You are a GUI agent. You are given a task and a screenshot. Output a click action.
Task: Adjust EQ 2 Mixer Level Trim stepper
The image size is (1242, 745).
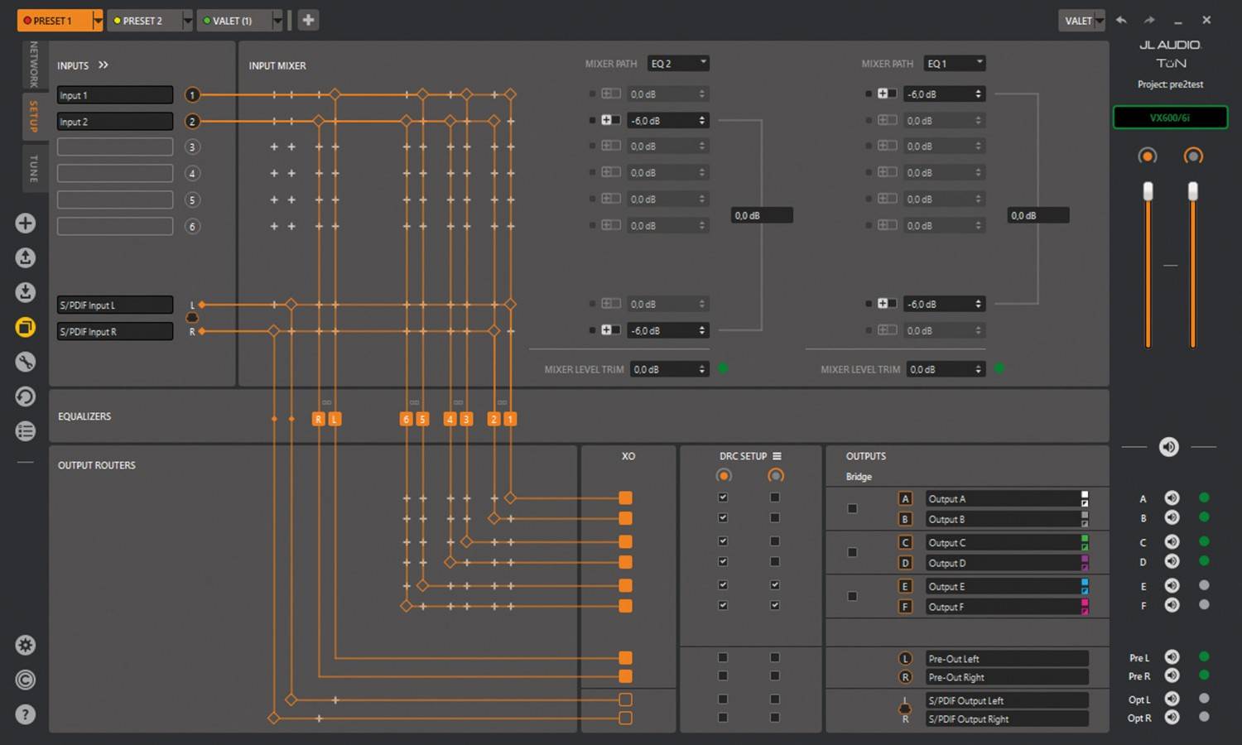[x=702, y=369]
